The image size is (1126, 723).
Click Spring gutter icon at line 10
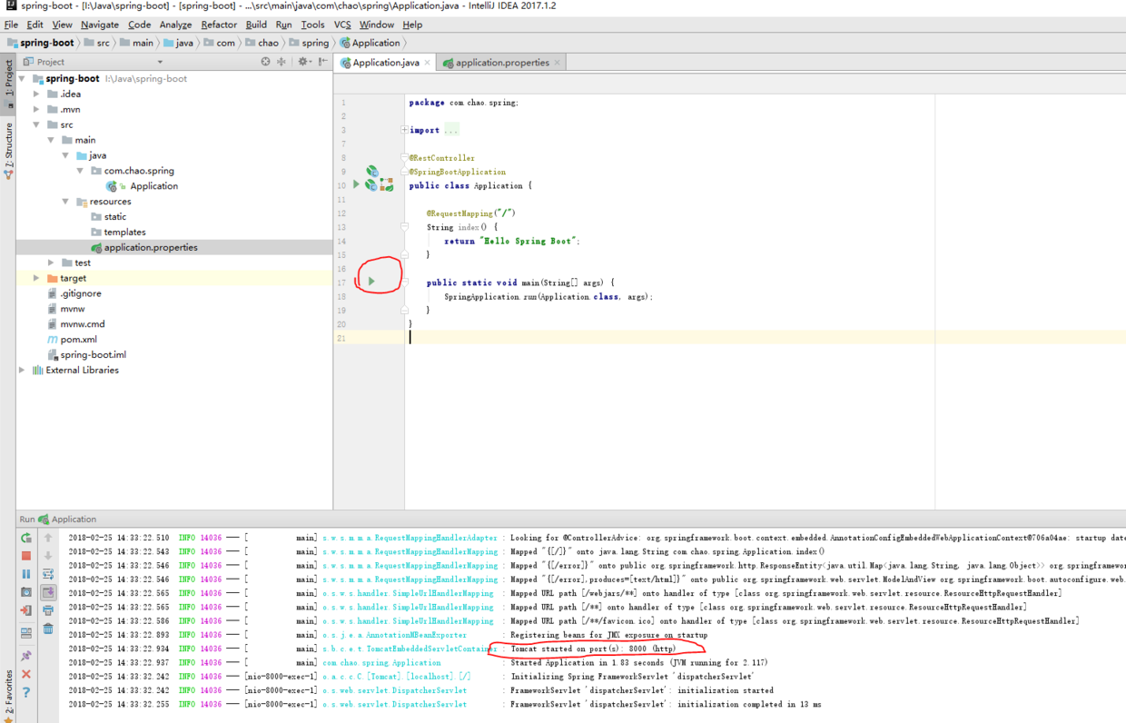pyautogui.click(x=370, y=184)
